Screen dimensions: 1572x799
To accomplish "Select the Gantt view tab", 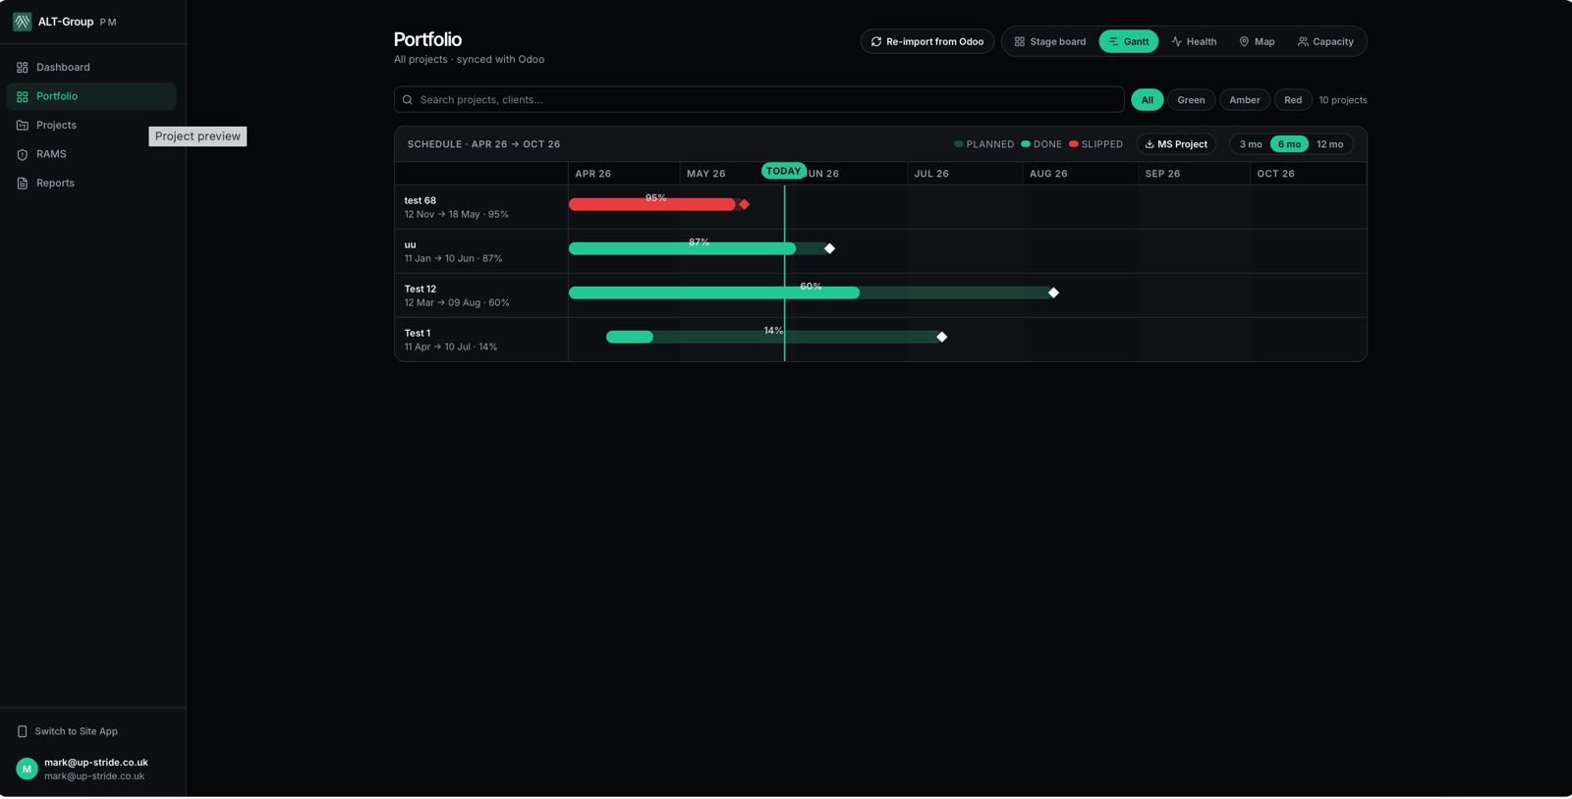I will click(x=1128, y=41).
